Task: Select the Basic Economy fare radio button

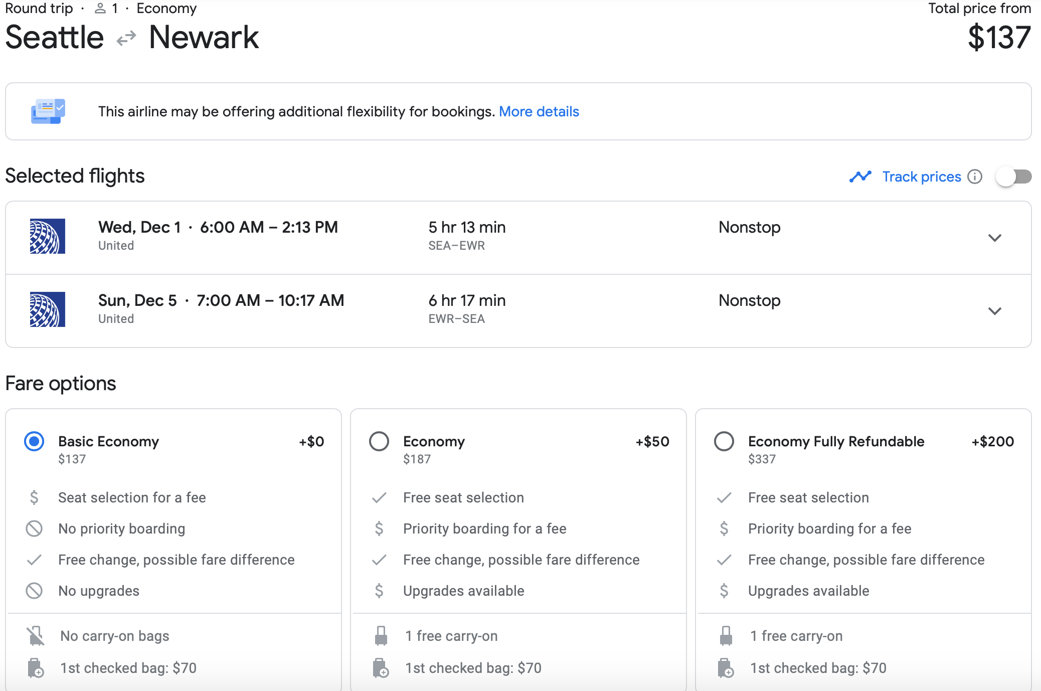Action: 34,441
